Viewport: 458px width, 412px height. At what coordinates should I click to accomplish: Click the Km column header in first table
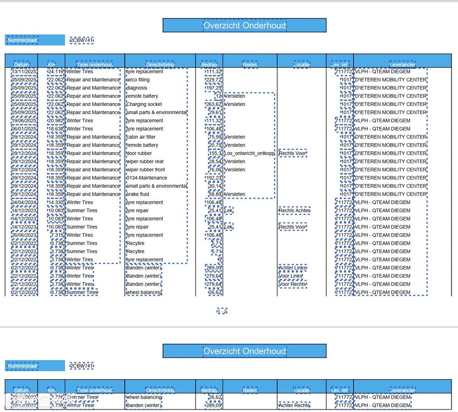click(51, 65)
